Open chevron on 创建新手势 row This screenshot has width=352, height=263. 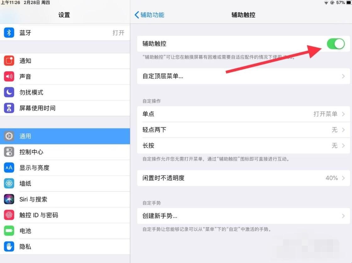coord(343,216)
